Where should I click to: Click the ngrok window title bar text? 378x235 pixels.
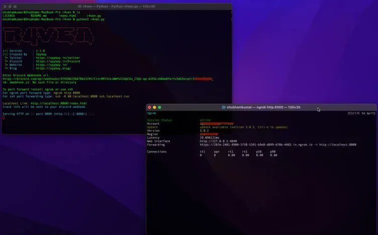[x=264, y=107]
